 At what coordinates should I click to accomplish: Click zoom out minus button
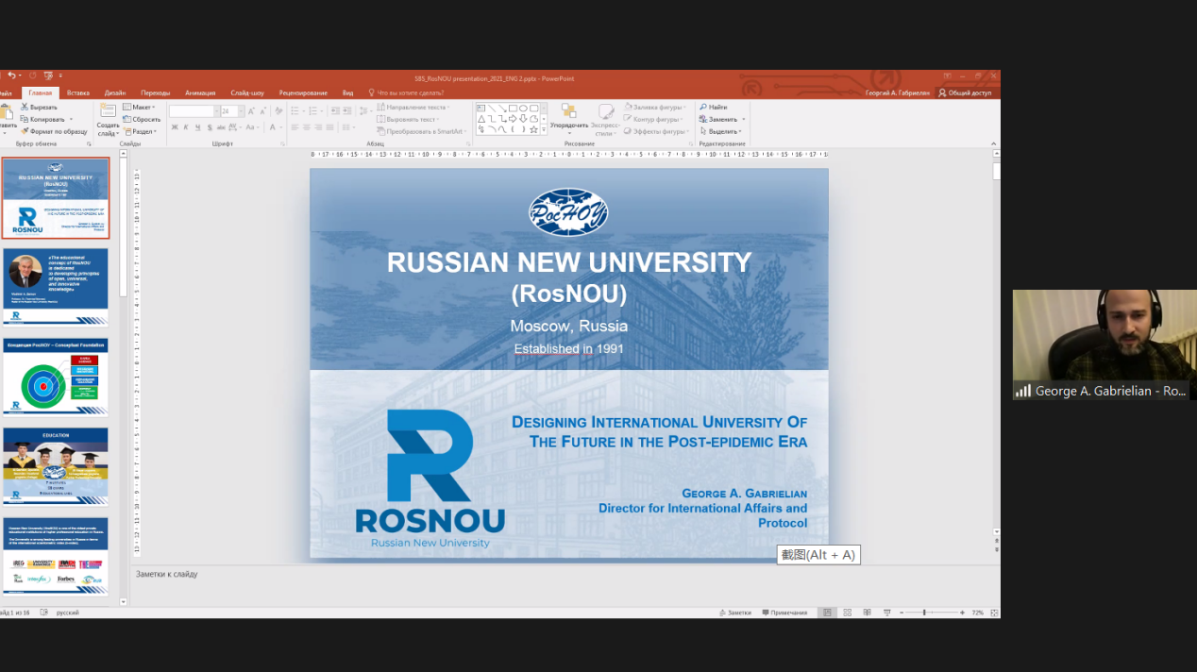click(x=902, y=613)
